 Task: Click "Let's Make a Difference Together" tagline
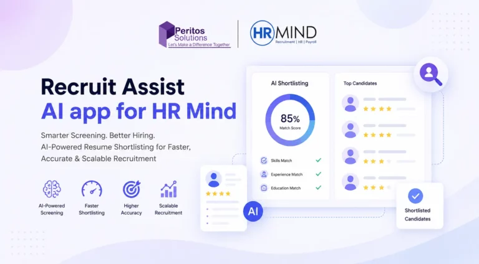(x=199, y=45)
